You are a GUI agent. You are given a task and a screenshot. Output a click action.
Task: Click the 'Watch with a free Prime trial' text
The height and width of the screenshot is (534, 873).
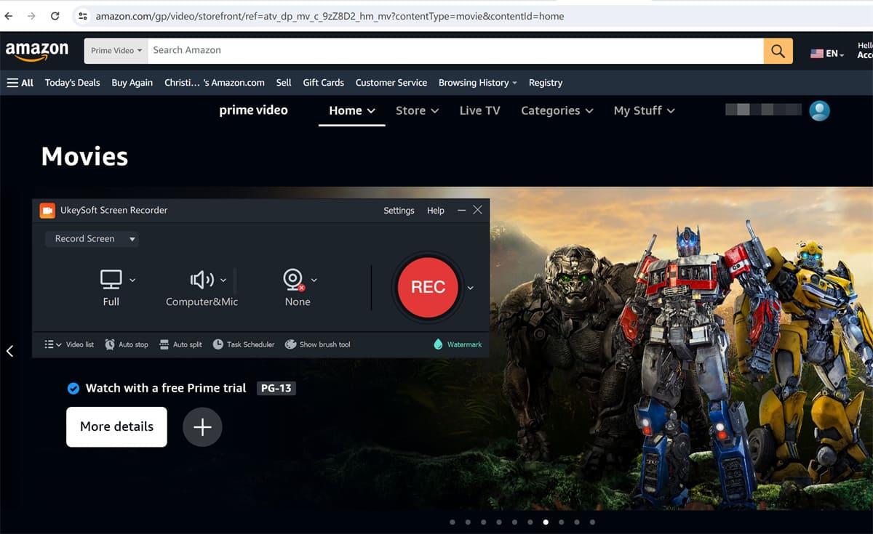pos(166,388)
